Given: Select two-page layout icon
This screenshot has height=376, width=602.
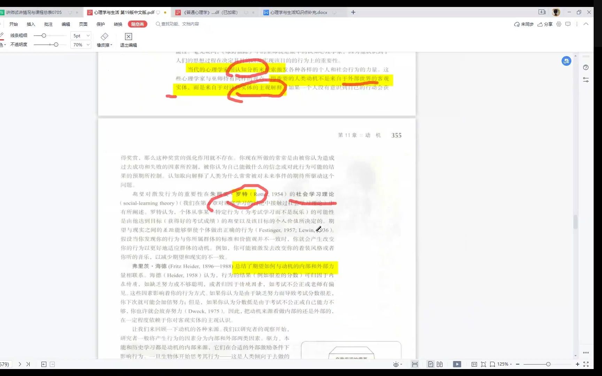Looking at the screenshot, I should coord(440,364).
